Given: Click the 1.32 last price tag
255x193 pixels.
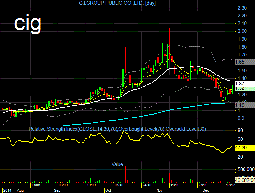Looking at the screenshot, I should click(x=245, y=89).
